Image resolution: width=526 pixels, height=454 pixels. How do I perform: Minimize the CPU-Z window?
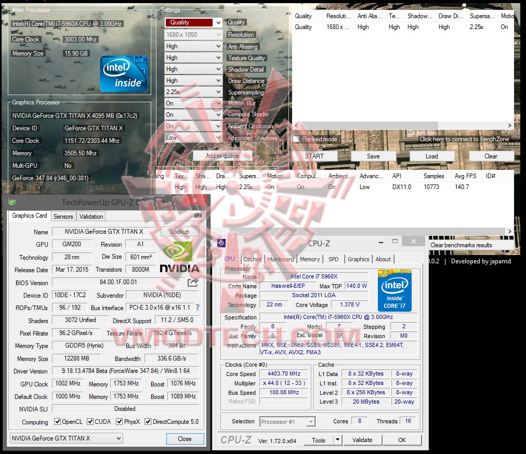[381, 242]
